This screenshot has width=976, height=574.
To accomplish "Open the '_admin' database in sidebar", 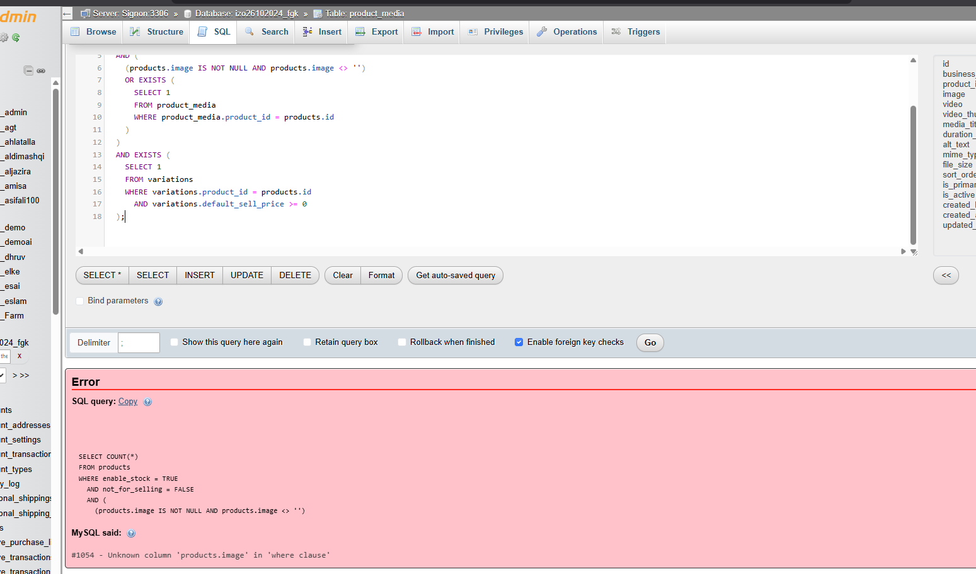I will point(14,112).
